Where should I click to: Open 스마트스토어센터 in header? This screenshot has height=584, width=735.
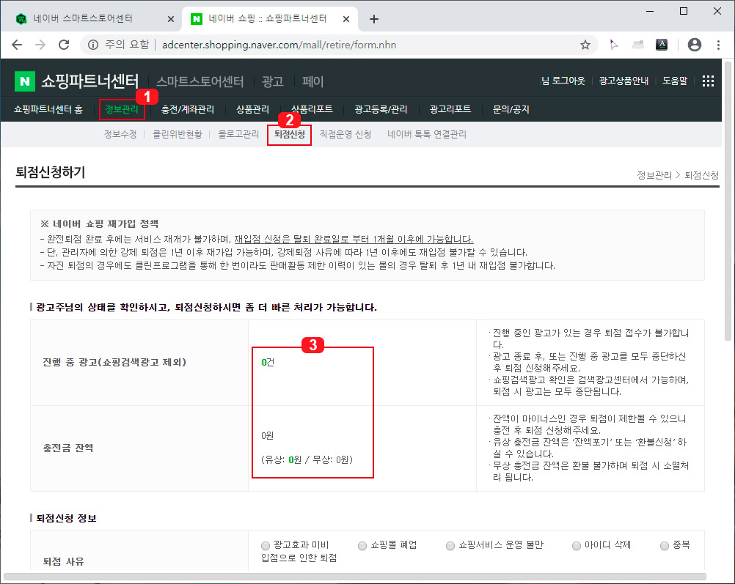(x=200, y=81)
